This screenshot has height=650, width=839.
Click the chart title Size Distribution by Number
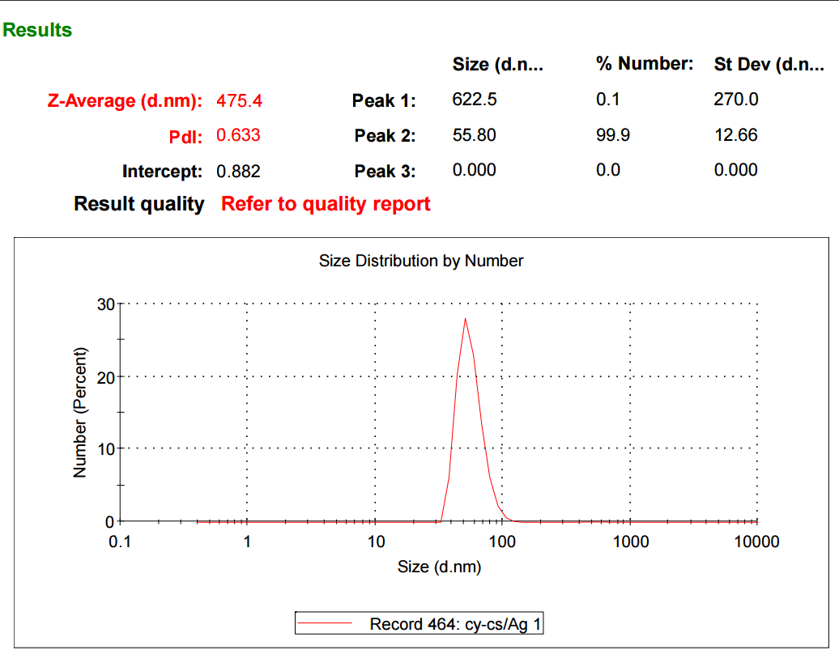[421, 261]
